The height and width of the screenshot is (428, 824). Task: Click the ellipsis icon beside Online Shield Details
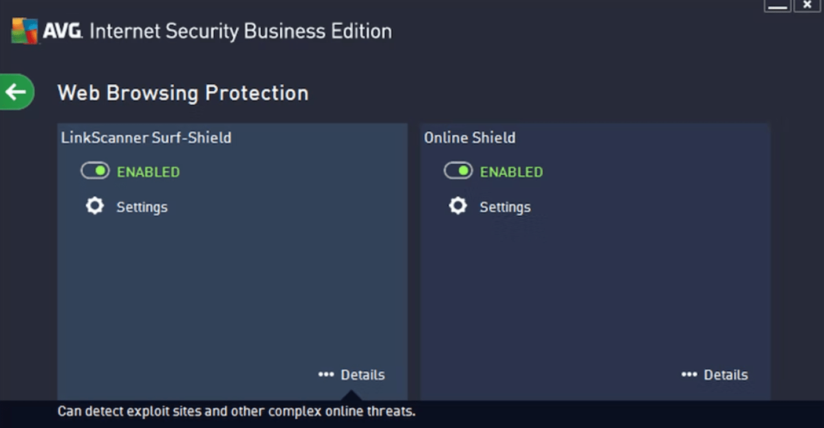pos(689,374)
